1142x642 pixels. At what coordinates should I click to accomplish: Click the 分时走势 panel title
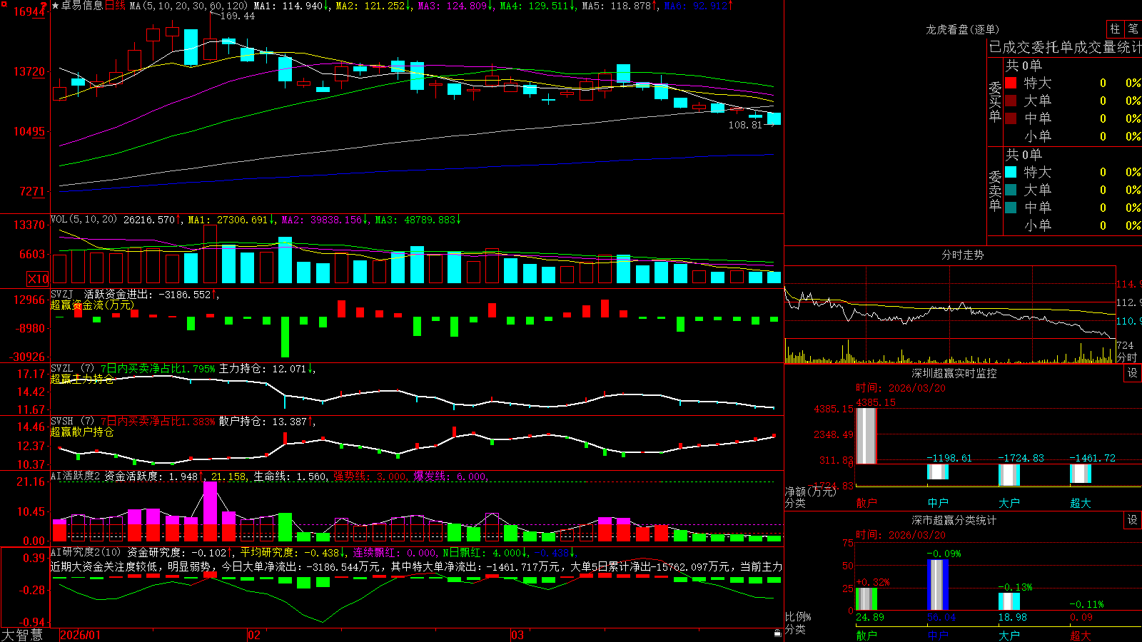(962, 255)
